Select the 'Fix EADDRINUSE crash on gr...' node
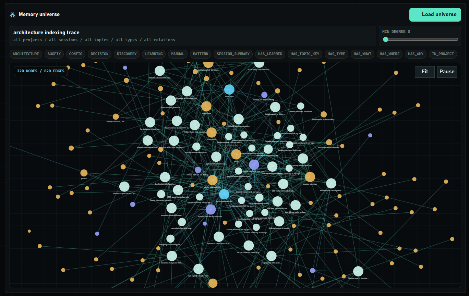This screenshot has height=296, width=469. coord(249,246)
